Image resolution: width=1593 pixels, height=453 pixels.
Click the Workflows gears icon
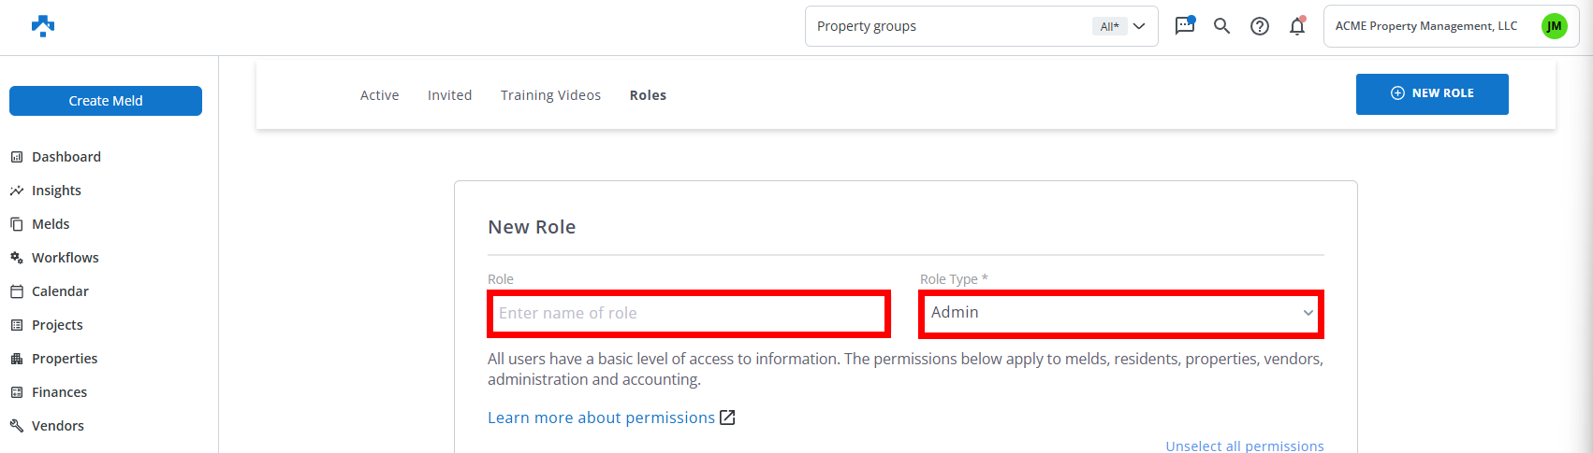[17, 258]
